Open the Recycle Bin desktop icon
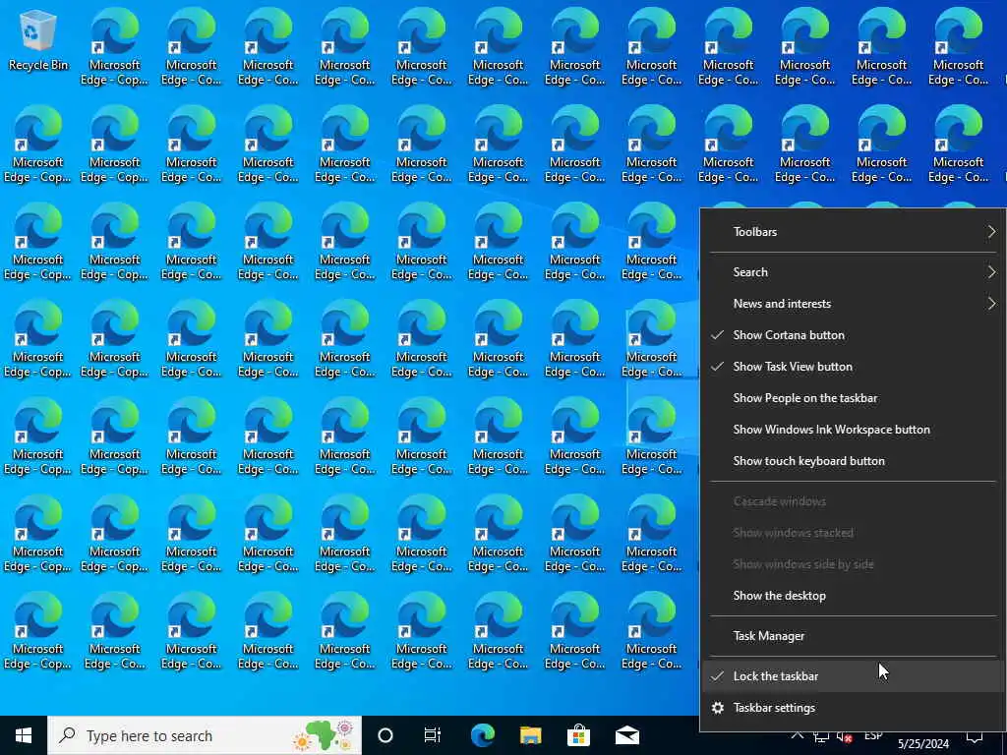This screenshot has height=755, width=1007. click(x=38, y=39)
